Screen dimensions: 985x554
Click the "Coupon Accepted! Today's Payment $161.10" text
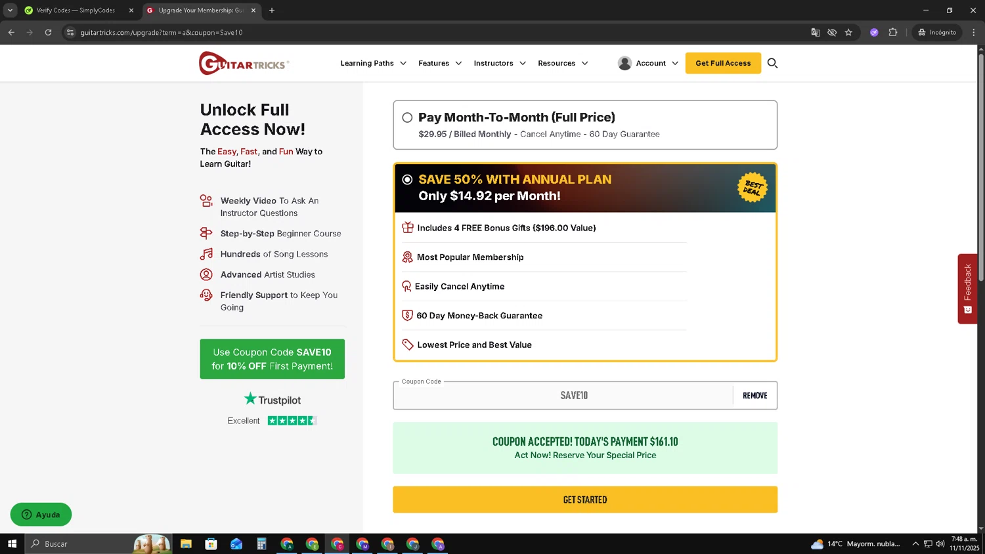[x=585, y=442]
